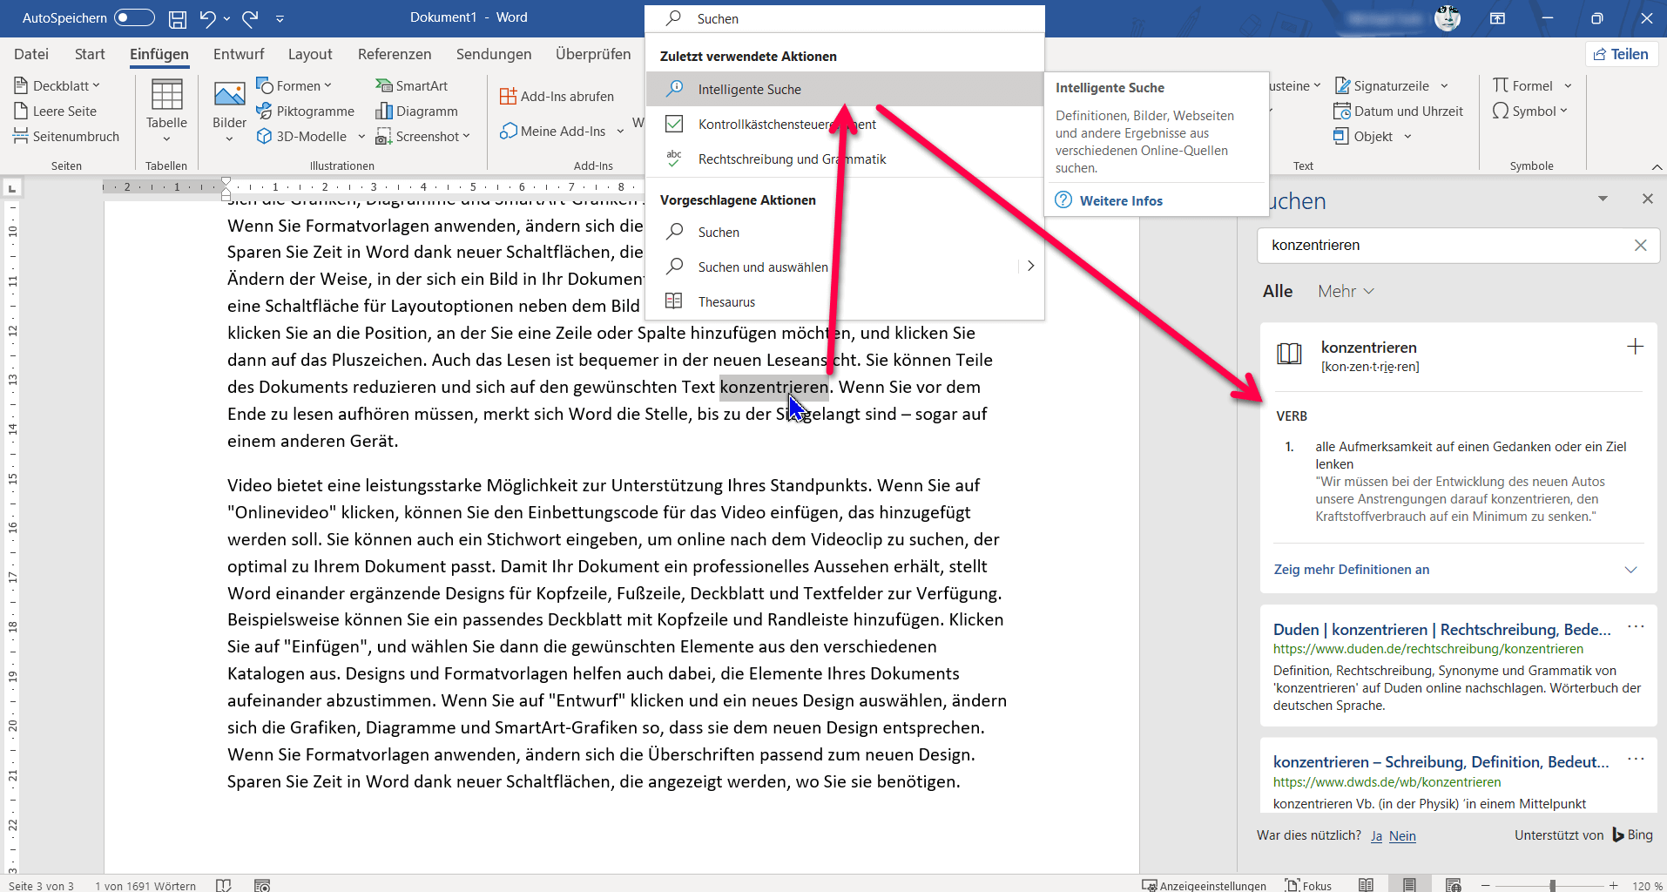This screenshot has height=892, width=1667.
Task: Insert a Diagramm chart
Action: pyautogui.click(x=416, y=111)
